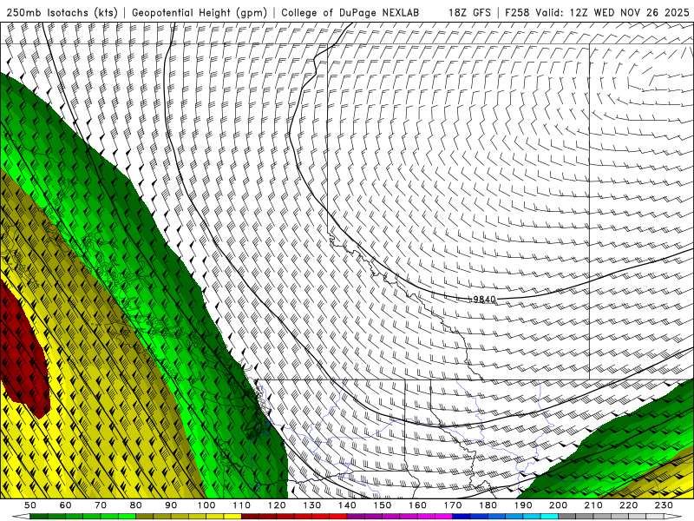The width and height of the screenshot is (694, 521).
Task: Click 'College of DuPage NEXLAB' in header
Action: pos(350,13)
